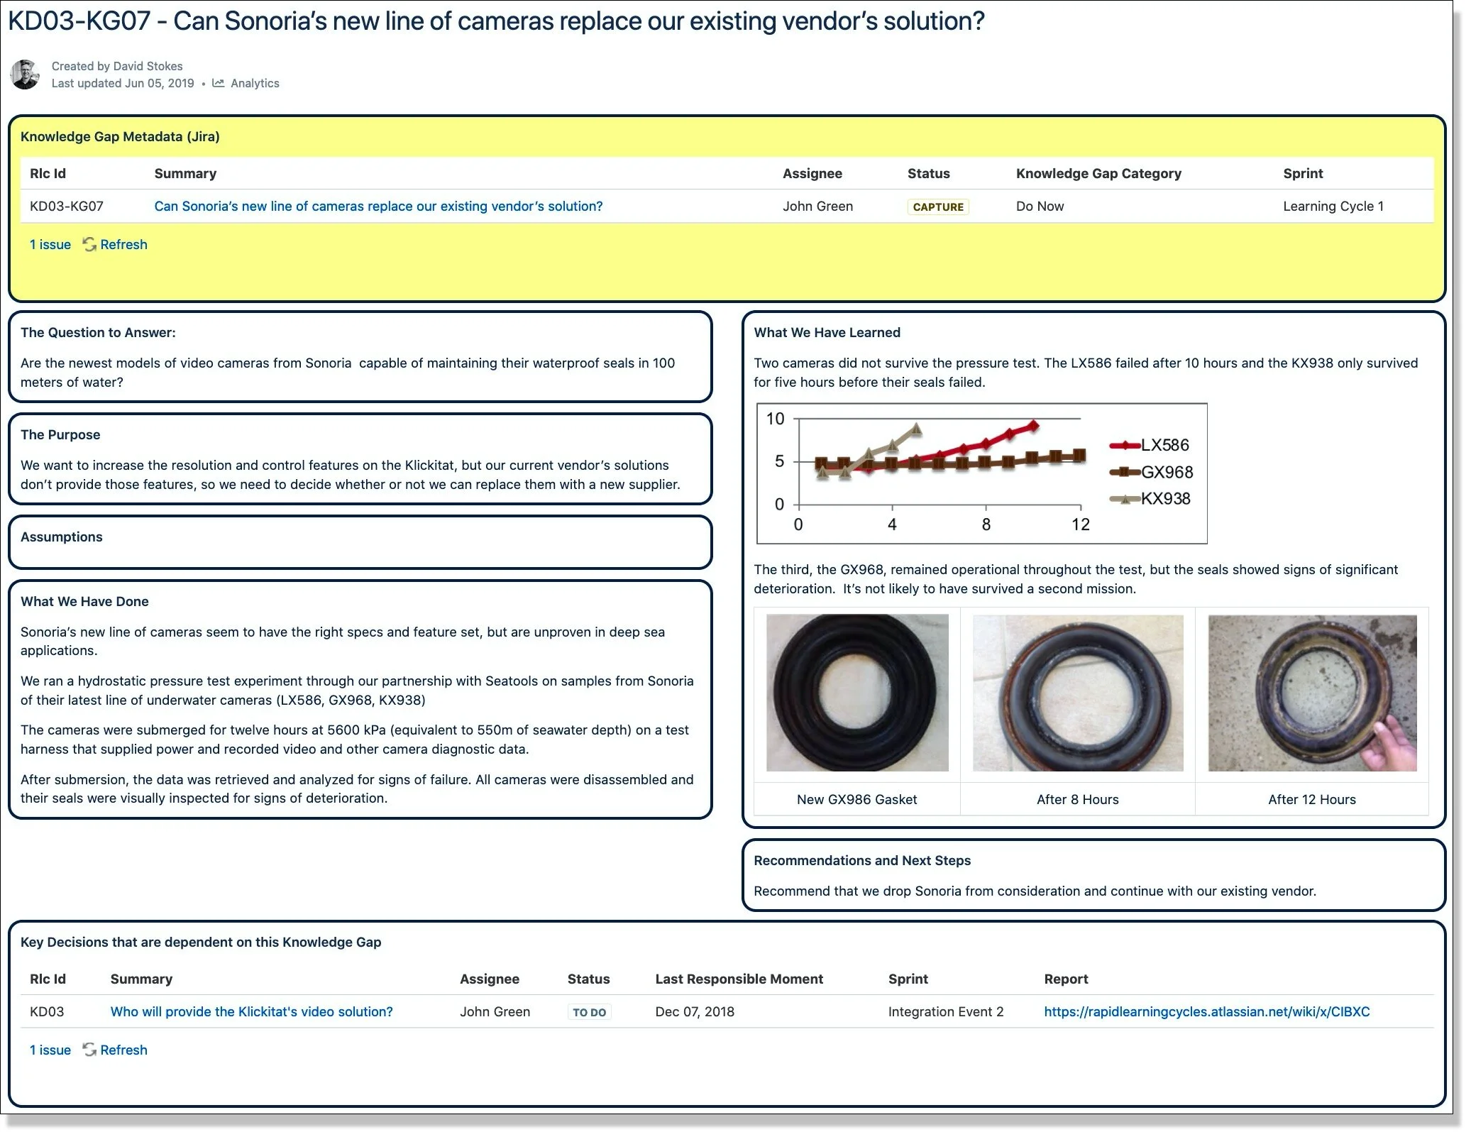1471x1132 pixels.
Task: Open the Klickitat video solution decision link
Action: [250, 1011]
